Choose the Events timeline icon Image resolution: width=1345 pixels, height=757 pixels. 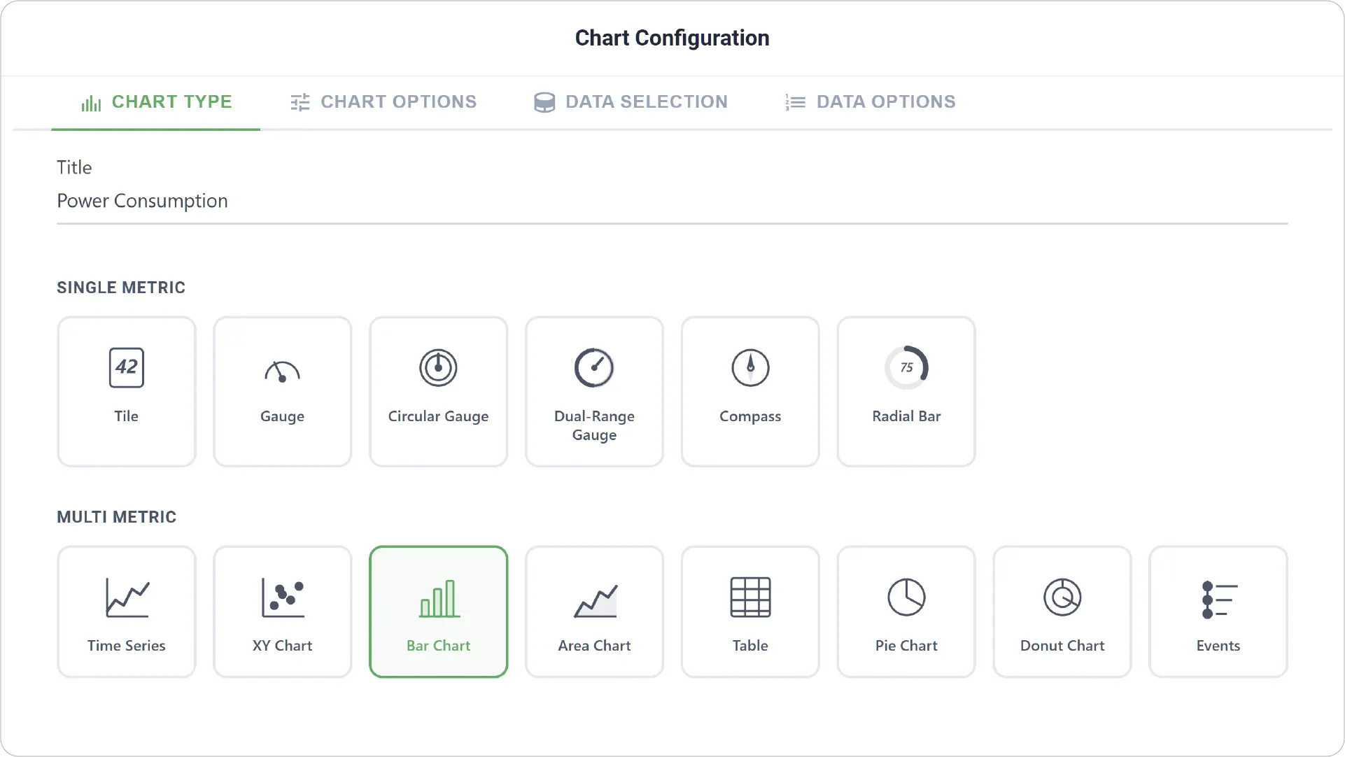[x=1219, y=600]
